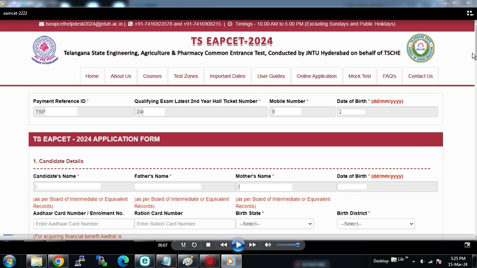Click the Mobile Number field

point(302,112)
